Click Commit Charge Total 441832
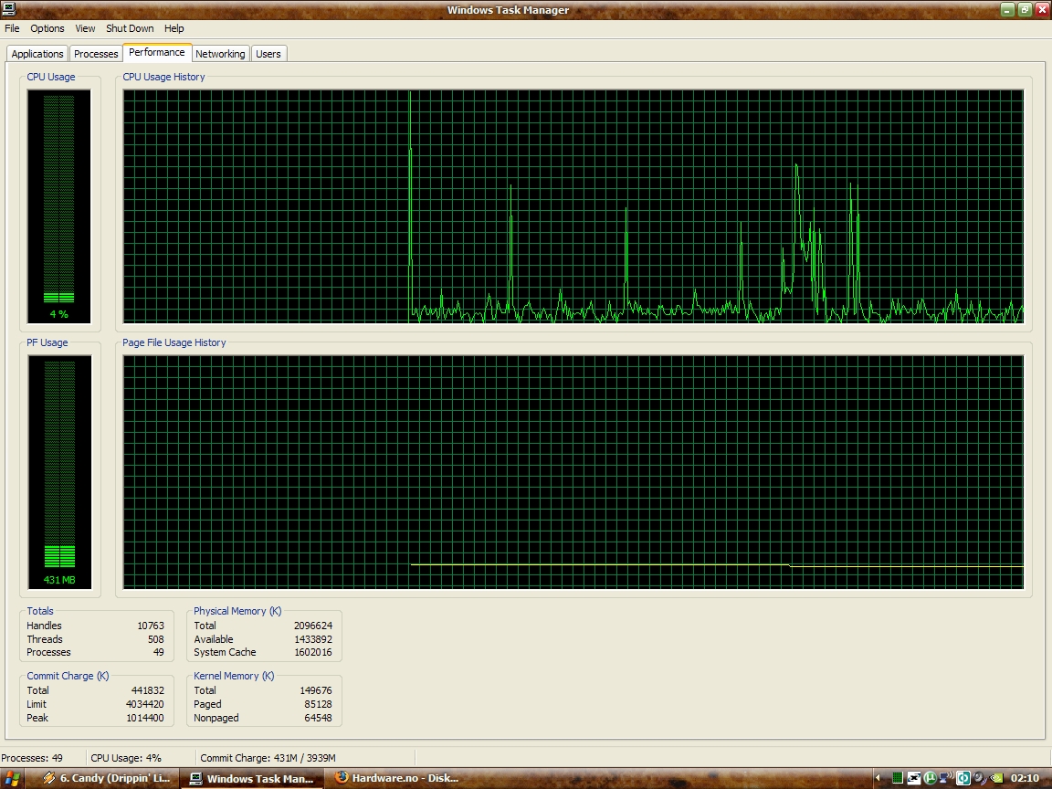The image size is (1052, 789). [x=148, y=690]
